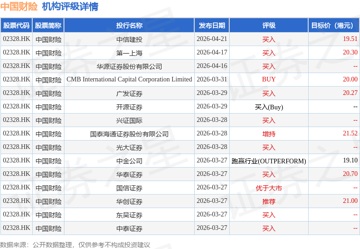Click 跑赢行业(OUTPERFORM) rating cell
Screen dimensions: 360x249
click(269, 161)
